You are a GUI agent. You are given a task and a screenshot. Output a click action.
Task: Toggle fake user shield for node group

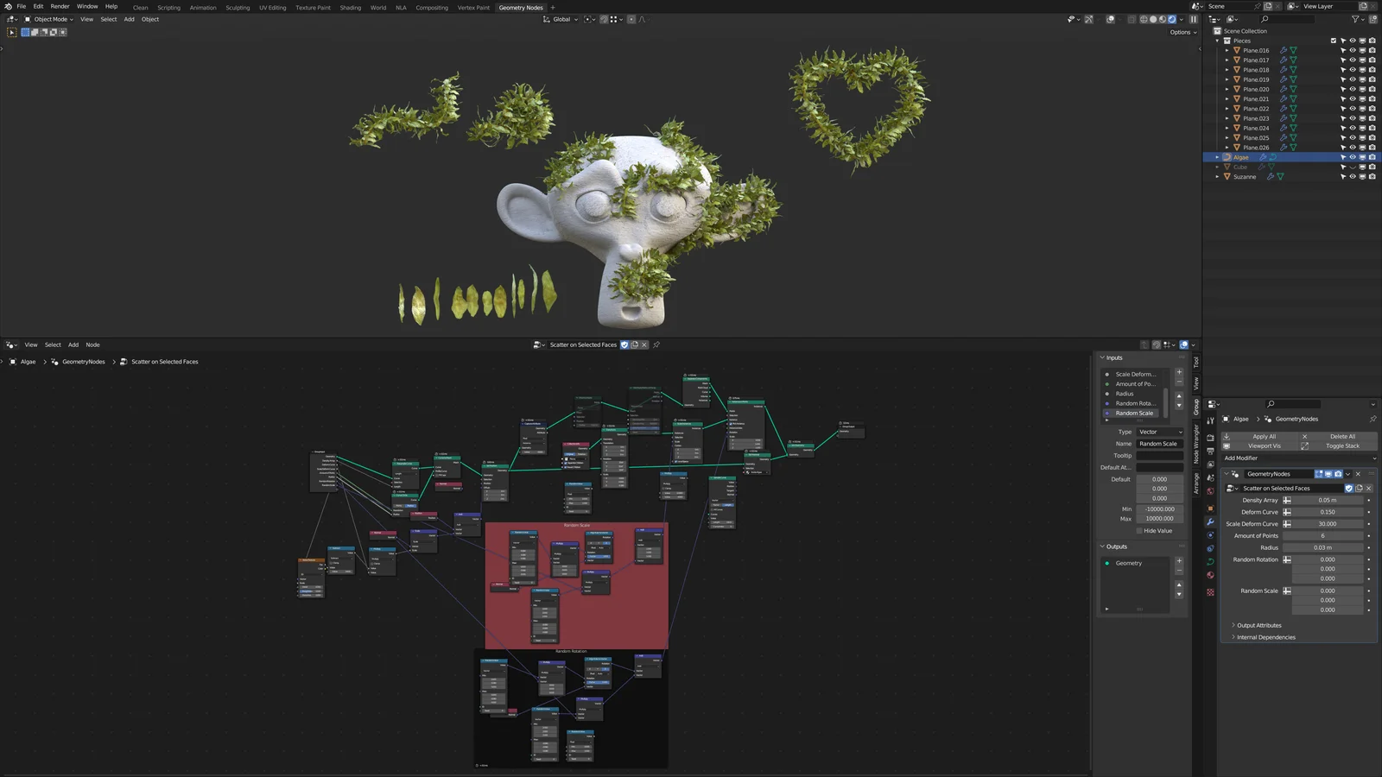624,344
